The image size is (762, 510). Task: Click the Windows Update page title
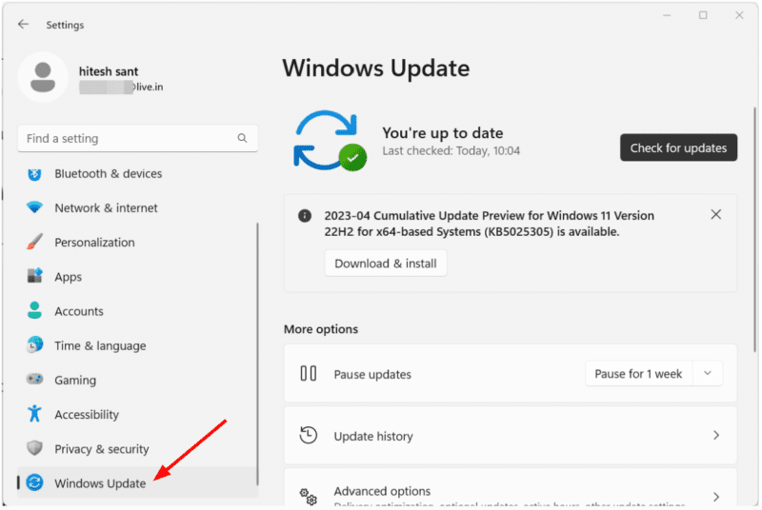point(375,68)
